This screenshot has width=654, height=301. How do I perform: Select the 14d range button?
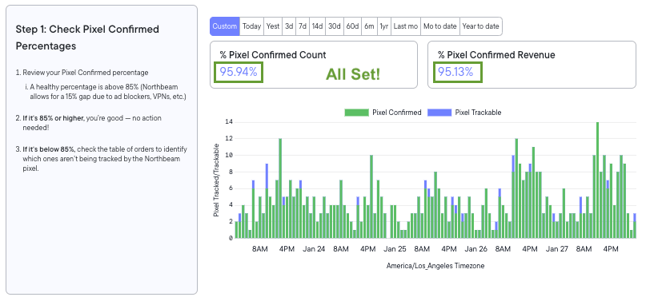318,26
